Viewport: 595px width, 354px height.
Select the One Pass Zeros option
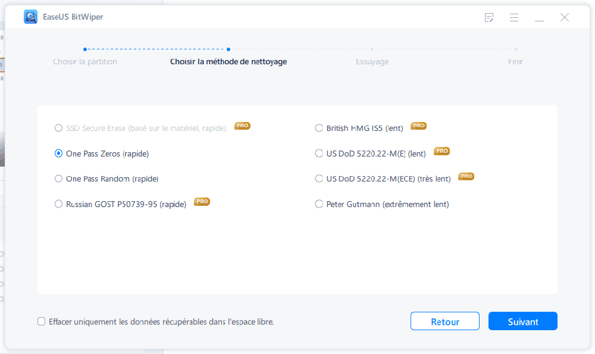coord(58,153)
